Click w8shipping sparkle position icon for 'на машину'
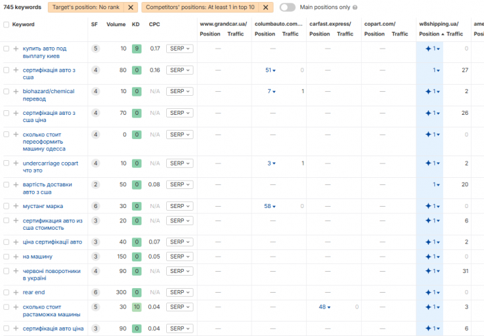Viewport: 484px width, 336px height. [x=428, y=257]
